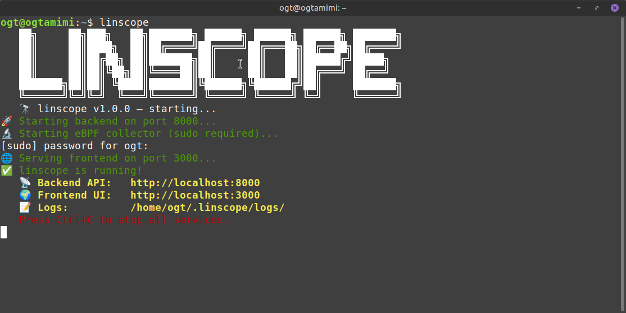
Task: Click the memo emoji beside Logs
Action: 25,208
